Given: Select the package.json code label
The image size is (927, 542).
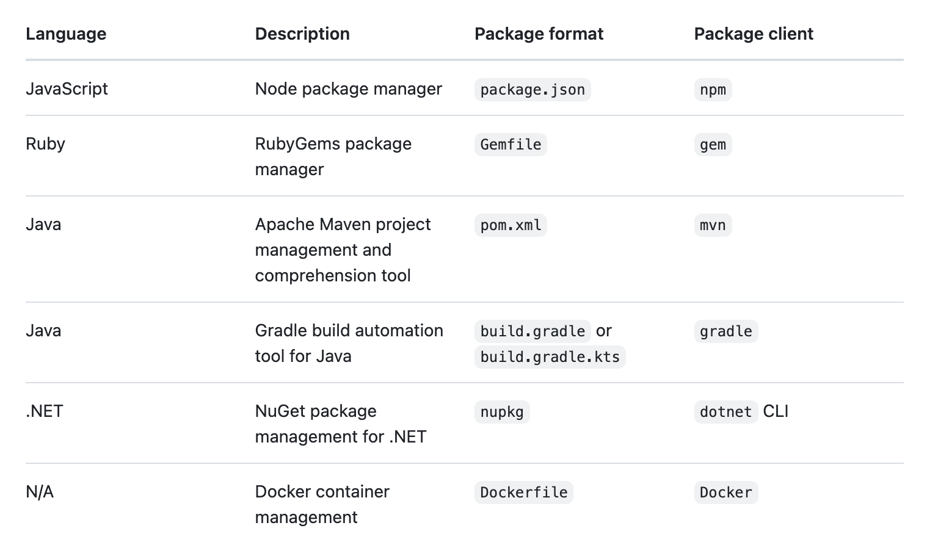Looking at the screenshot, I should pyautogui.click(x=533, y=90).
